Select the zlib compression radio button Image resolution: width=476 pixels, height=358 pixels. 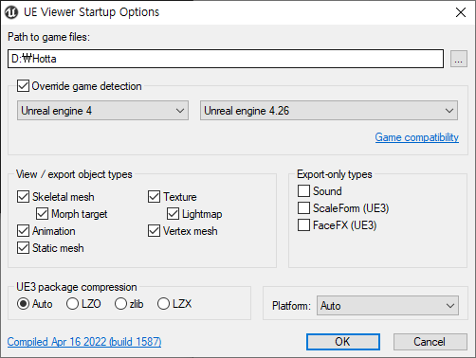click(x=120, y=304)
